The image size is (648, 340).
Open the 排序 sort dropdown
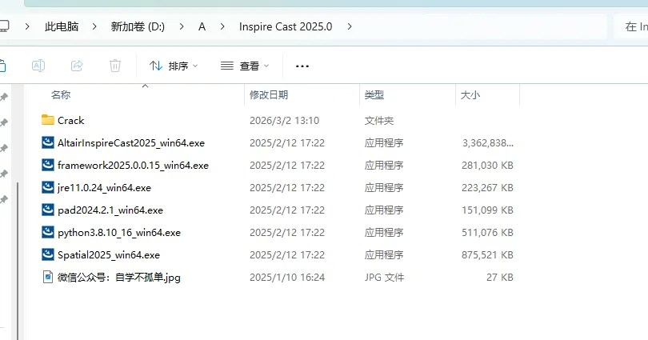174,66
